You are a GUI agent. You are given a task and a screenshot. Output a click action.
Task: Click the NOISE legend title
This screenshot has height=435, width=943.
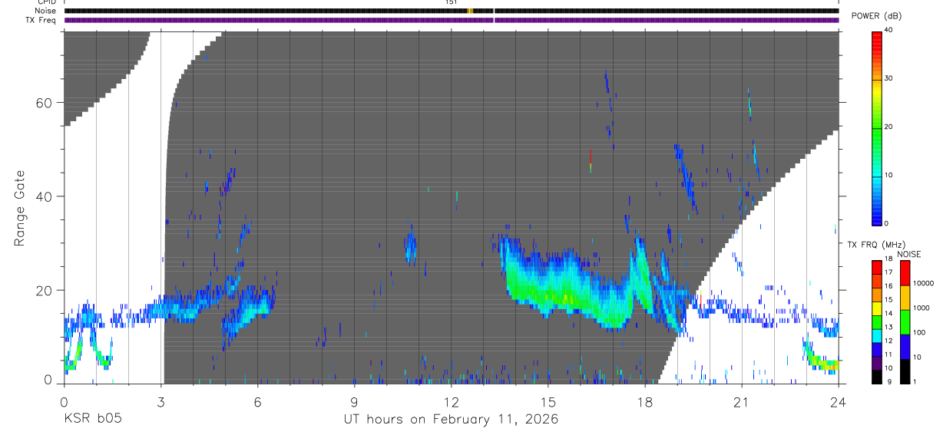pos(909,254)
